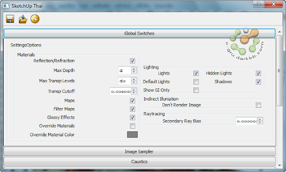The image size is (286, 172).
Task: Click the Indirect Illuniation group title
Action: [161, 99]
